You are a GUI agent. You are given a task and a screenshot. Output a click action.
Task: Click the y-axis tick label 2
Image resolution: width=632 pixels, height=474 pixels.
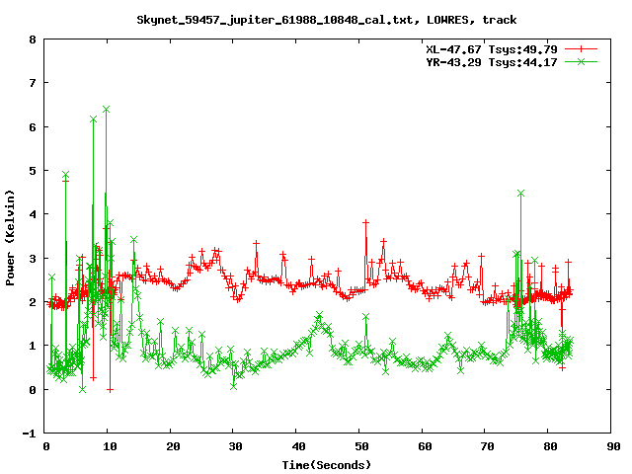pos(33,302)
